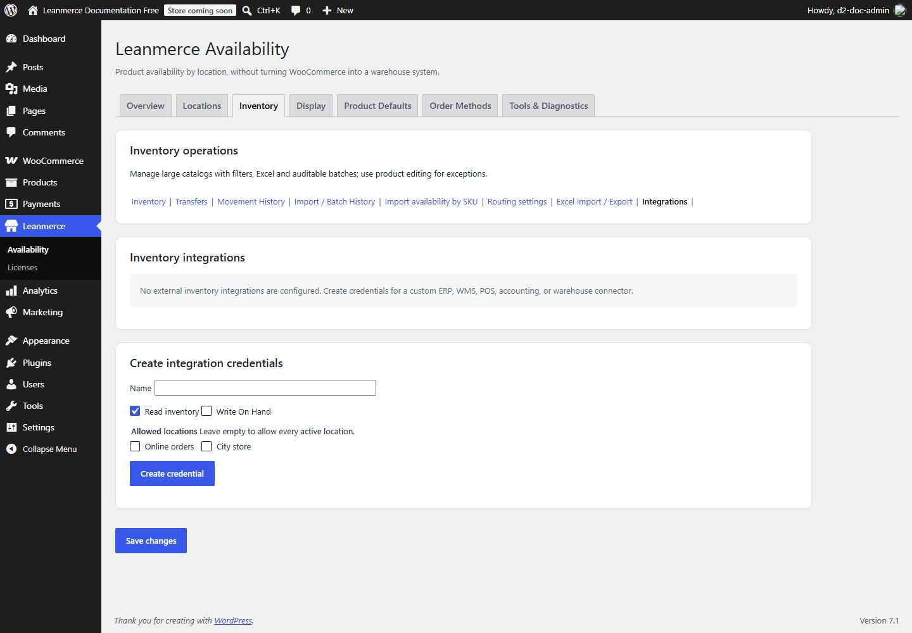
Task: Open Excel Import / Export link
Action: pos(594,202)
